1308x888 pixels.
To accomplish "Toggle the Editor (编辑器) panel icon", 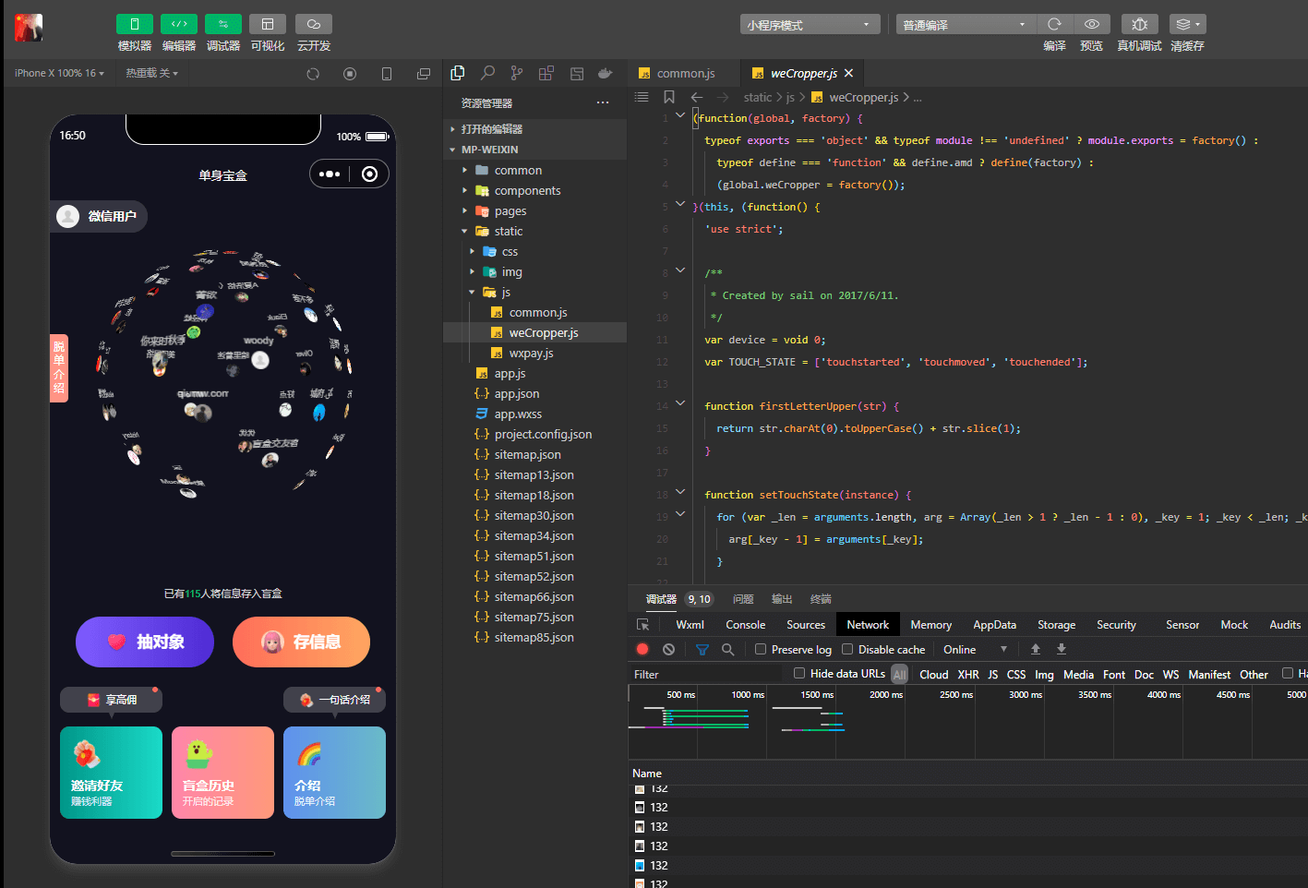I will pos(178,24).
